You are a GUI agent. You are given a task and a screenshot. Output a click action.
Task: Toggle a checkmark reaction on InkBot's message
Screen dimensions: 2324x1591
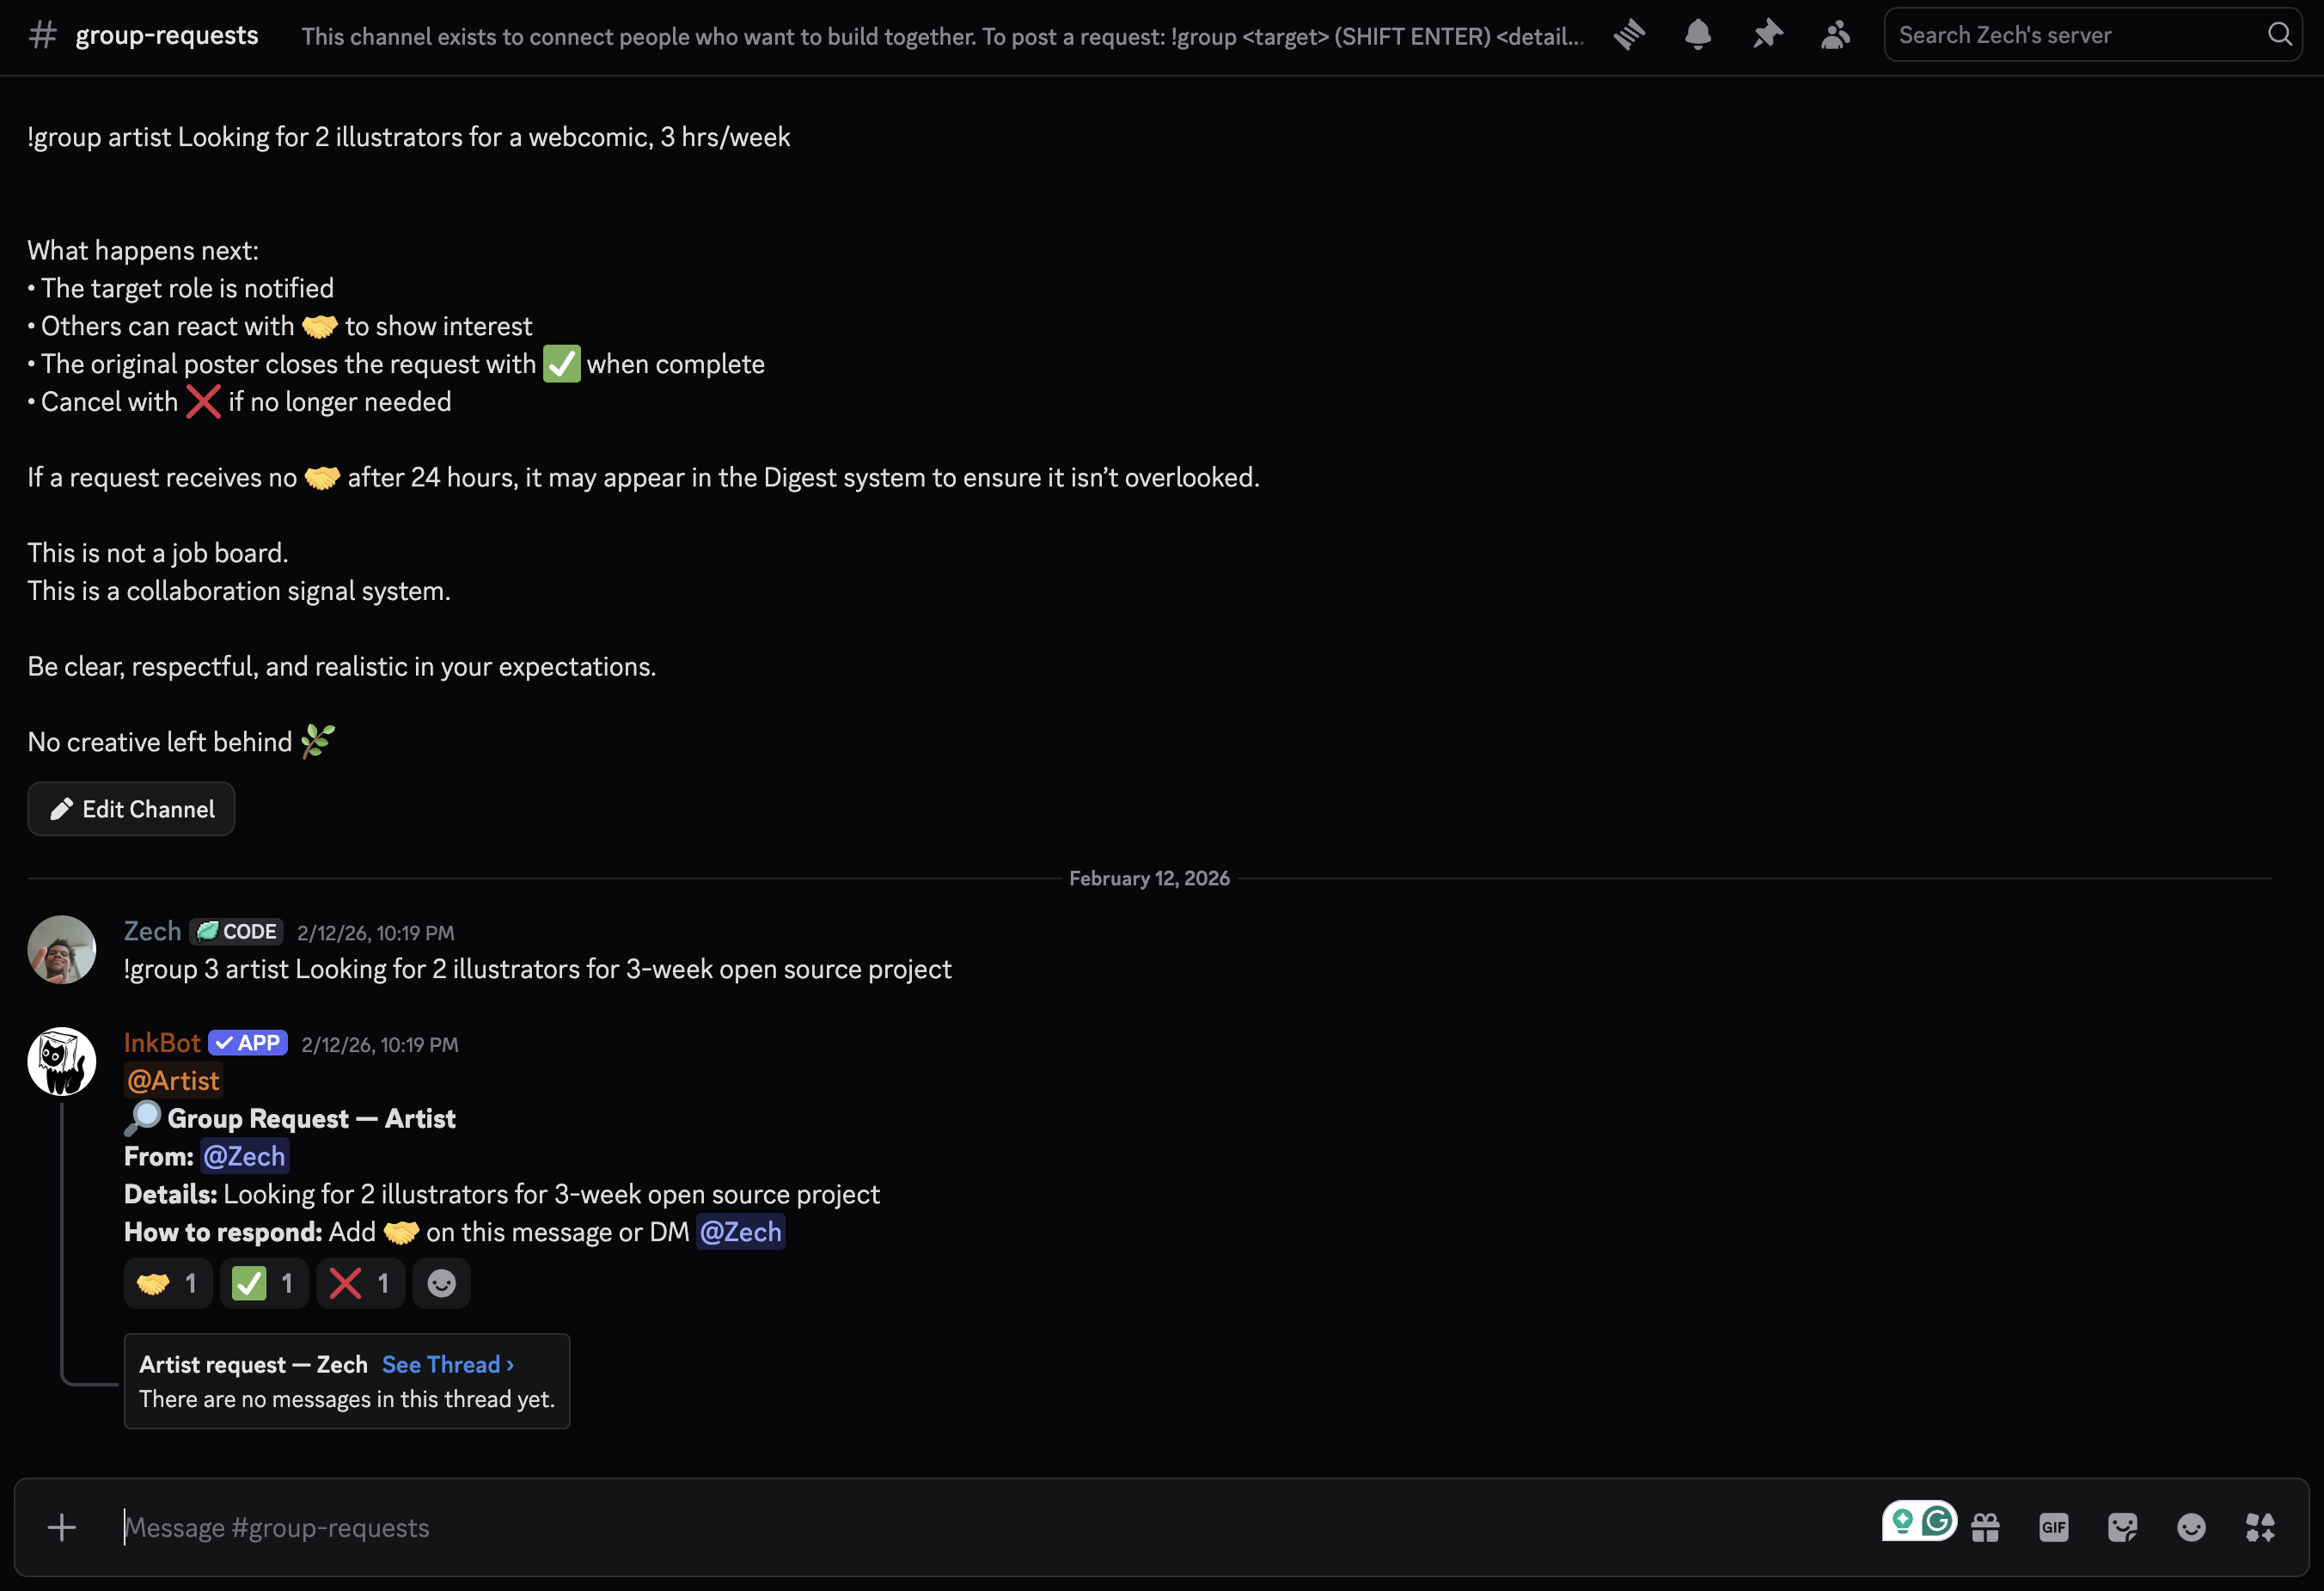(264, 1283)
